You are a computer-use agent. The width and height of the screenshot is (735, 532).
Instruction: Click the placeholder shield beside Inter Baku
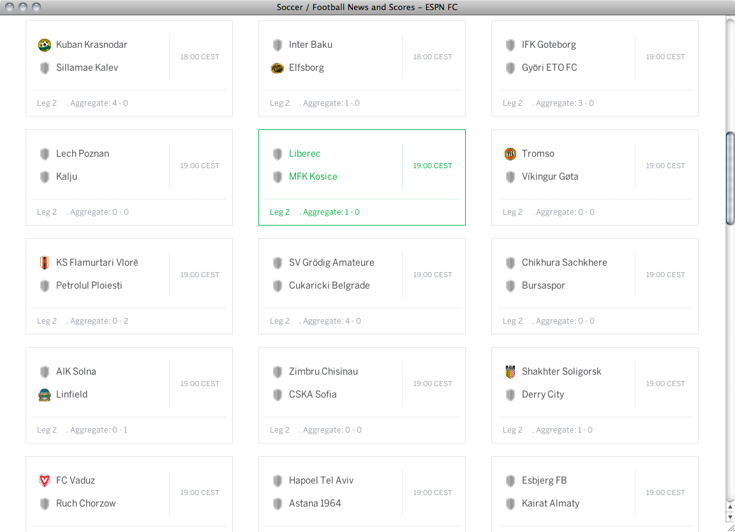click(x=278, y=45)
